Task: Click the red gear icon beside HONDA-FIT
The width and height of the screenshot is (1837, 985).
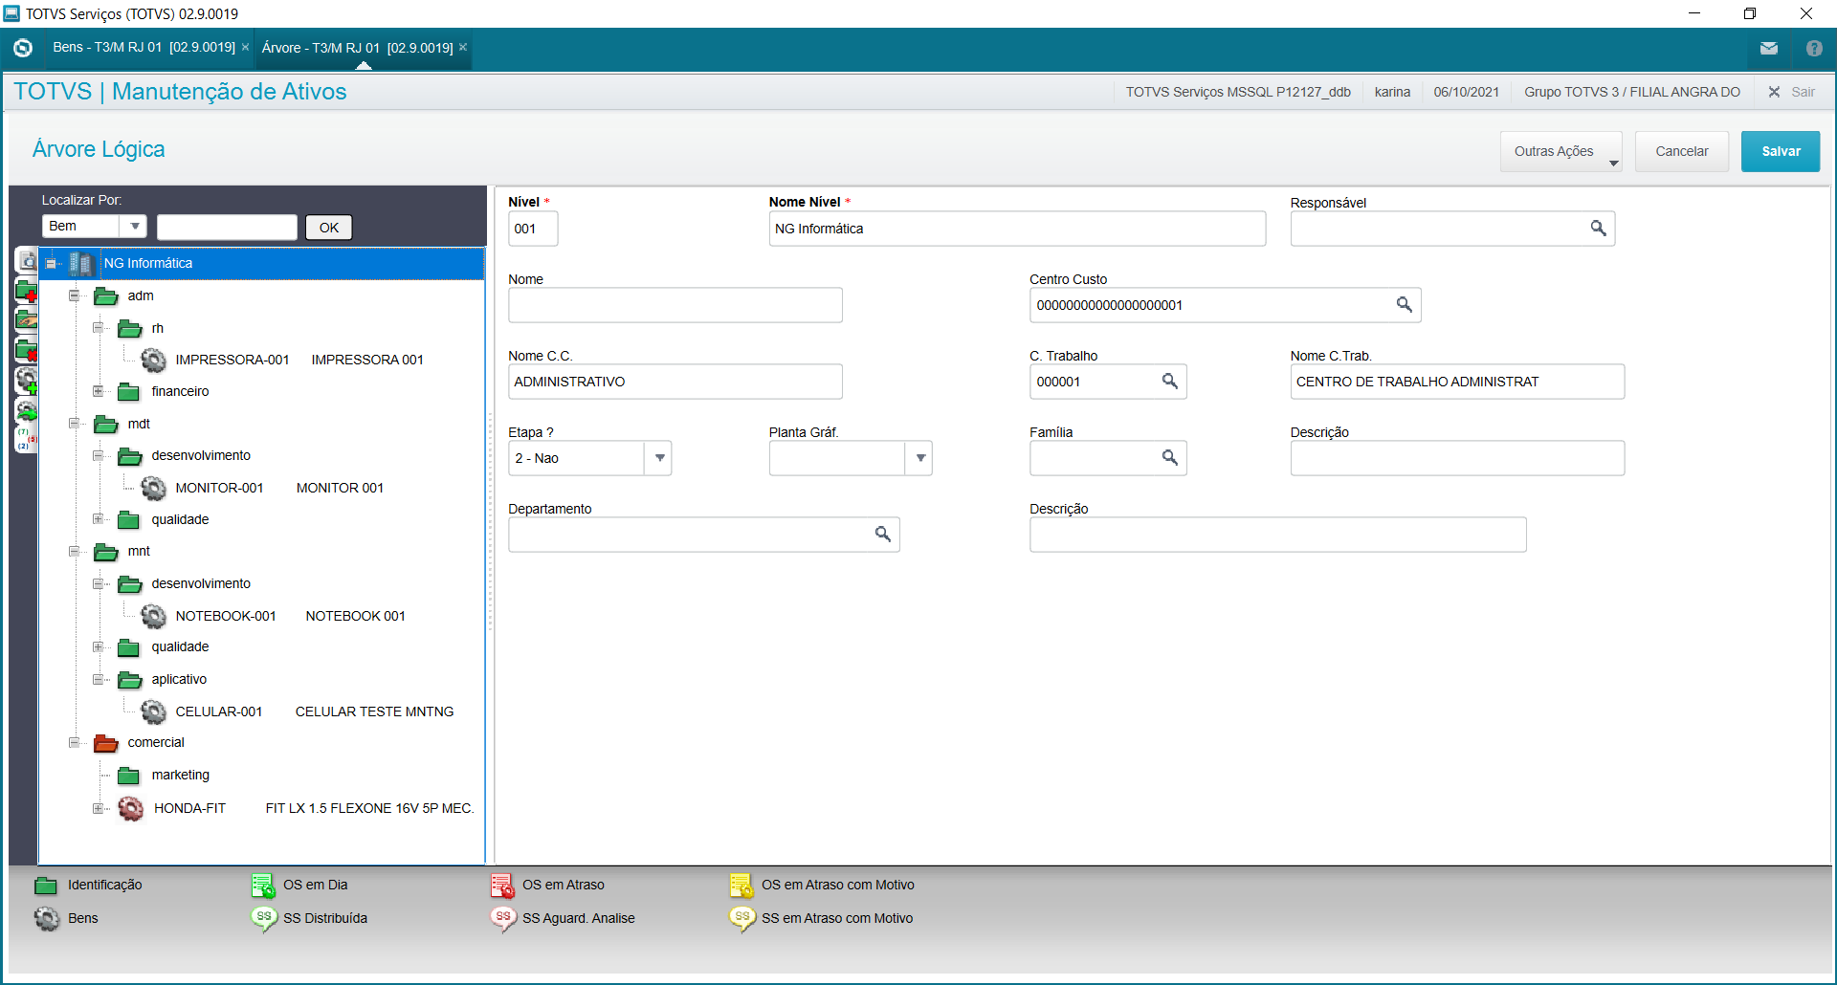Action: click(x=130, y=808)
